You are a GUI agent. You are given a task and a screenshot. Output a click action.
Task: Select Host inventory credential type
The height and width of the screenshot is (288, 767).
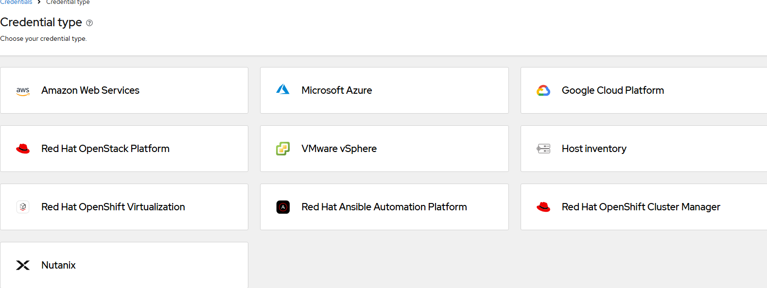click(594, 149)
